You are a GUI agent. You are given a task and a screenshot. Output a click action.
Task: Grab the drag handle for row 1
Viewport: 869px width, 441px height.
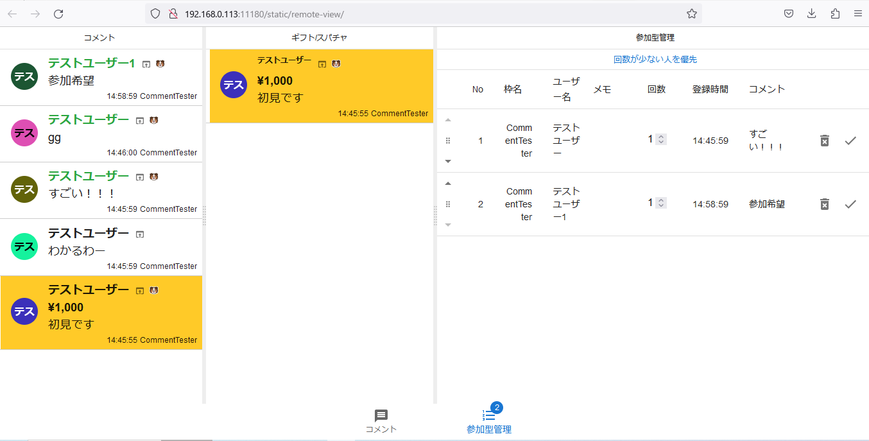coord(448,141)
